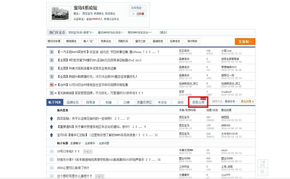Image resolution: width=290 pixels, height=179 pixels.
Task: Click the star icon beside 已收藏
Action: [x=133, y=14]
